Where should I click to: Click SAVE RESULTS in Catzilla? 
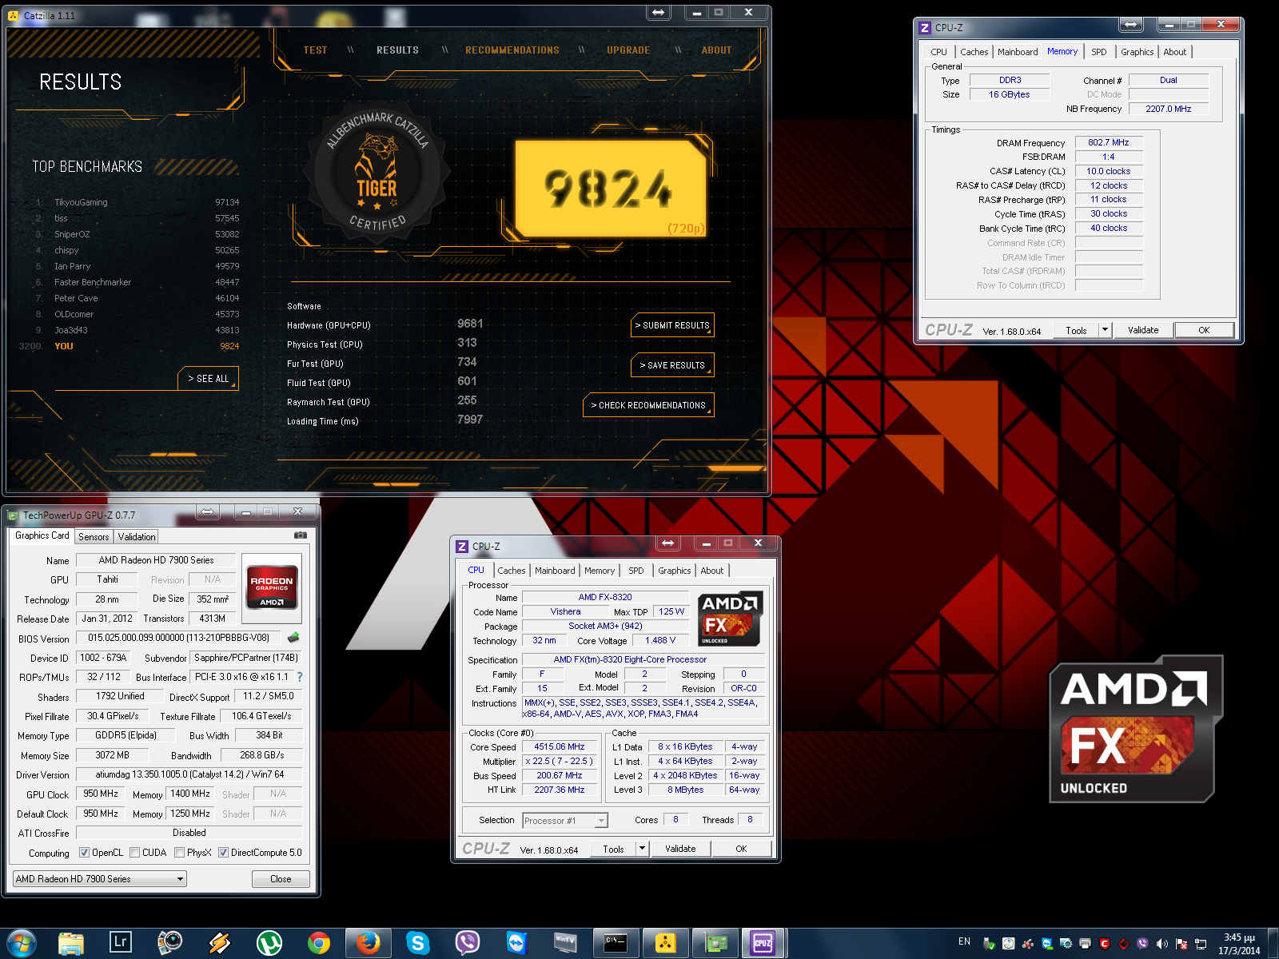[672, 365]
